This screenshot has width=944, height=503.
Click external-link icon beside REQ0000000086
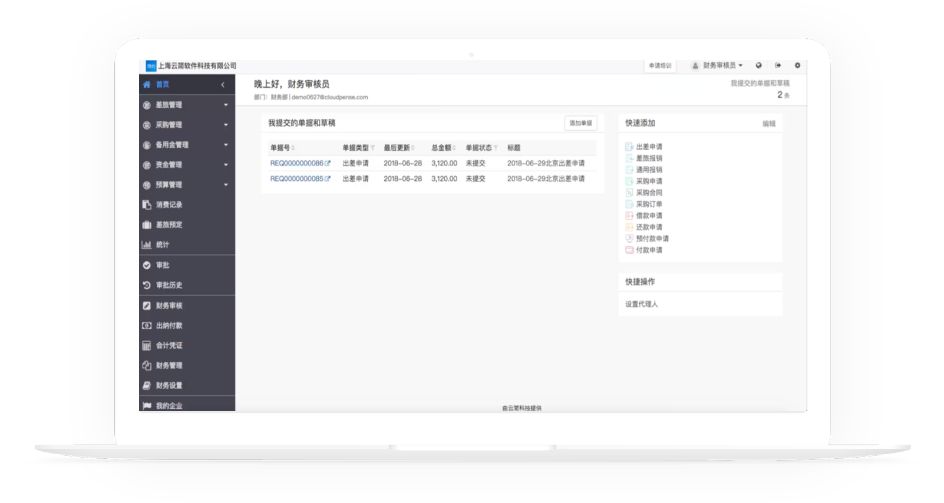tap(328, 163)
